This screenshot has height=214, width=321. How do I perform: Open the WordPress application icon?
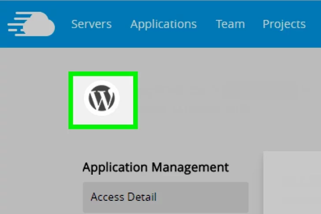click(103, 100)
